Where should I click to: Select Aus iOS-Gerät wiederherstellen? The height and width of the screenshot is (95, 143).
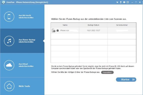[x=22, y=17]
